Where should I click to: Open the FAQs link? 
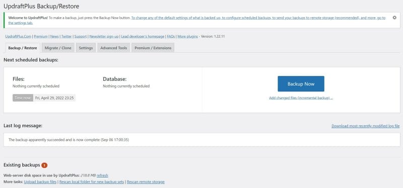pyautogui.click(x=171, y=36)
